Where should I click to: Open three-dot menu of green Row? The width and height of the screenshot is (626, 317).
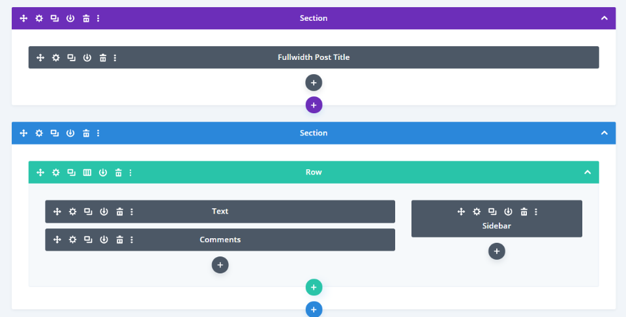click(x=130, y=172)
